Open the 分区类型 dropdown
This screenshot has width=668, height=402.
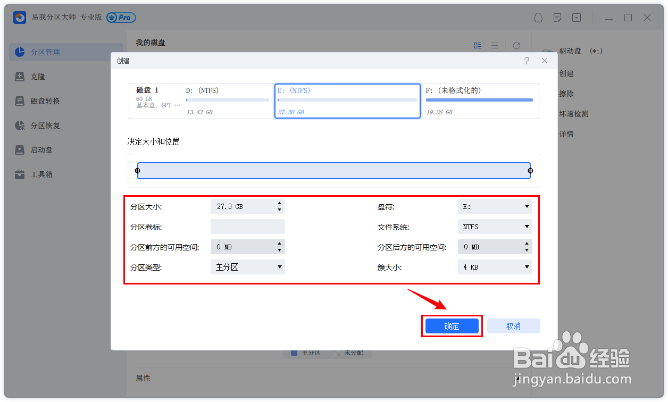click(248, 267)
